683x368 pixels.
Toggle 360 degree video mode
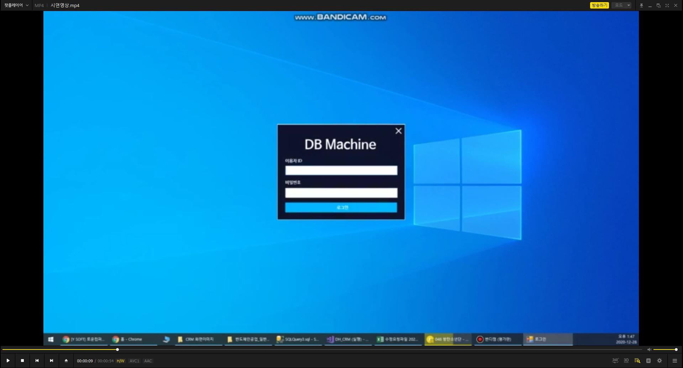[615, 361]
